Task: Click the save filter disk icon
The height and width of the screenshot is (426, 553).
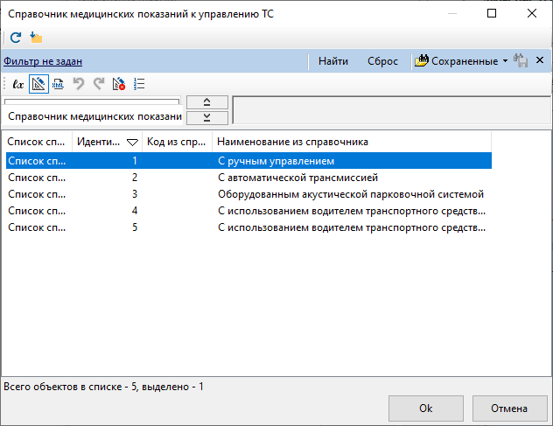Action: [521, 60]
